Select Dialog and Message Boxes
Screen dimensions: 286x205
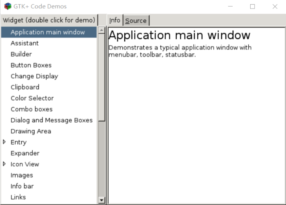tap(52, 120)
